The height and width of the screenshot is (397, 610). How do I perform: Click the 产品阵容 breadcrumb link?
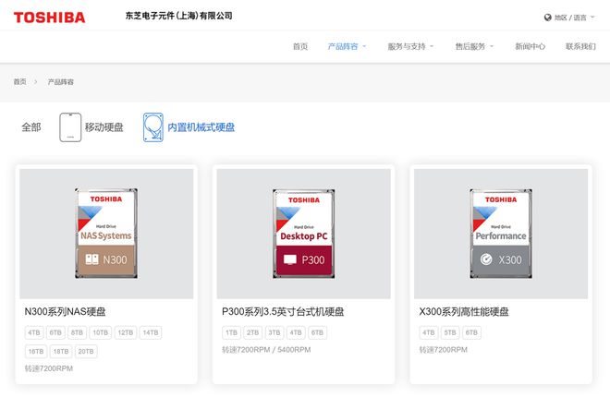click(60, 82)
